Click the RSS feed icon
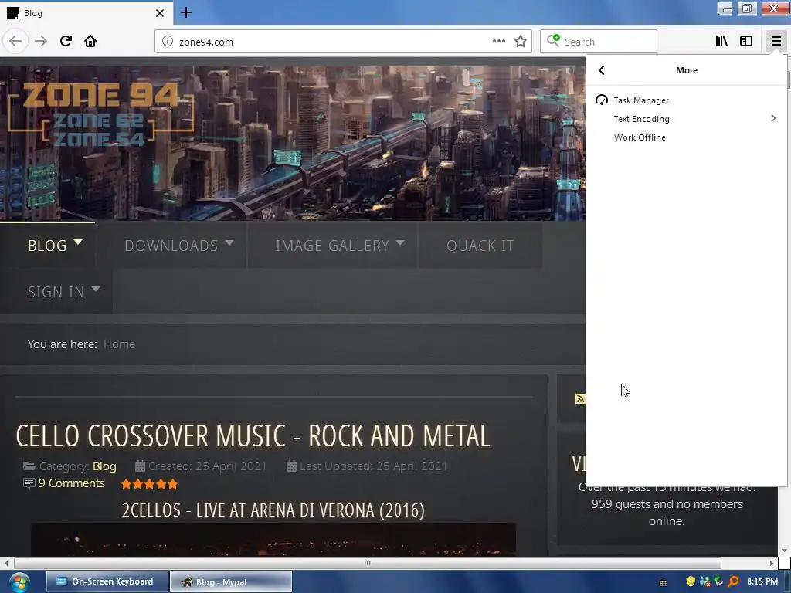This screenshot has height=593, width=791. [580, 399]
